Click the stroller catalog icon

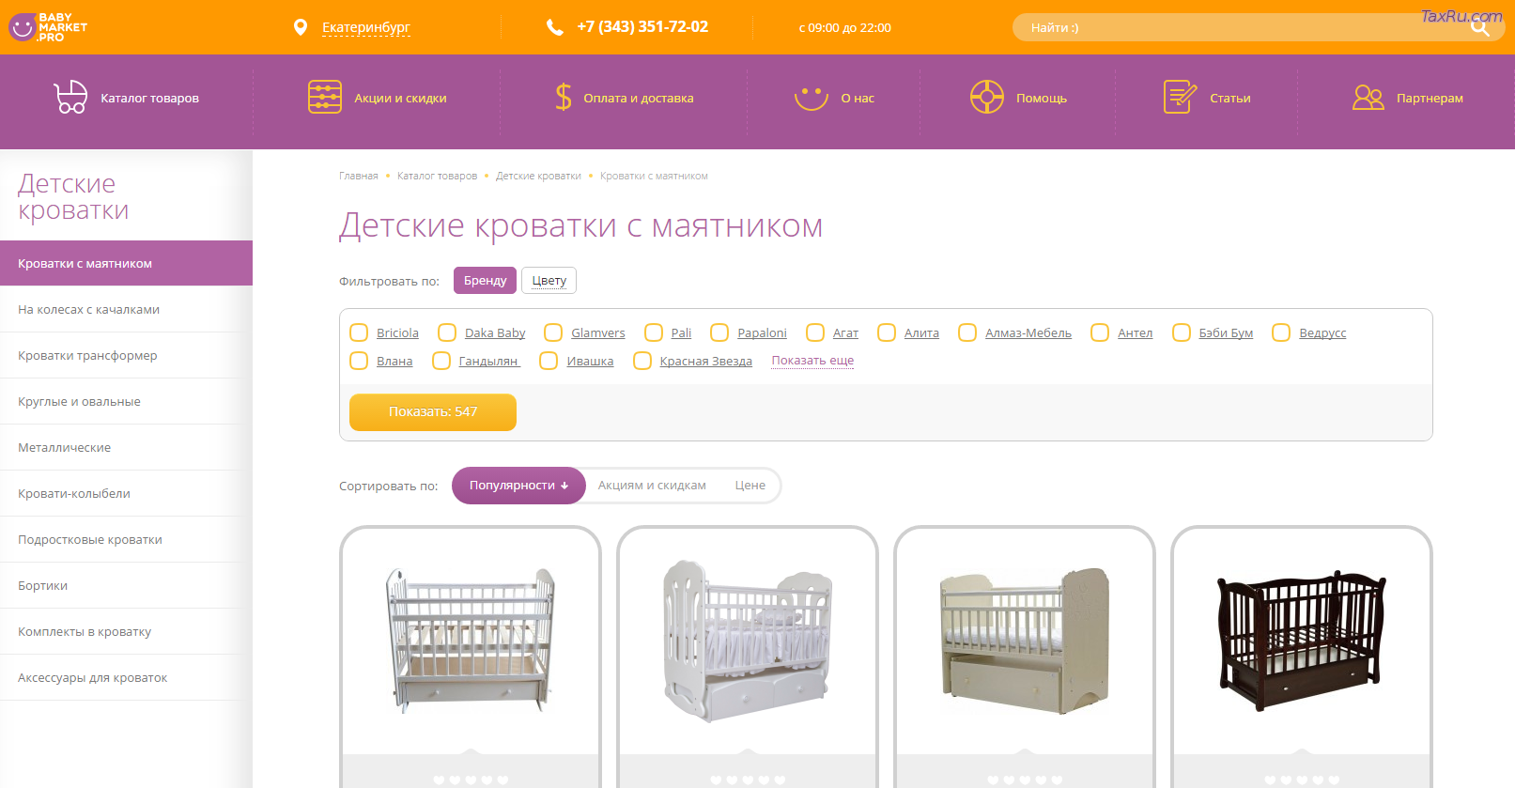click(70, 98)
